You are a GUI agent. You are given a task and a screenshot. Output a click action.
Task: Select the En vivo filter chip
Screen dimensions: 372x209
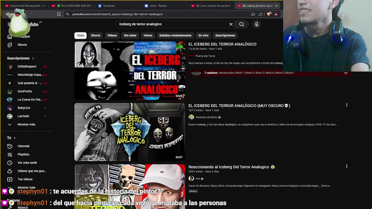203,35
